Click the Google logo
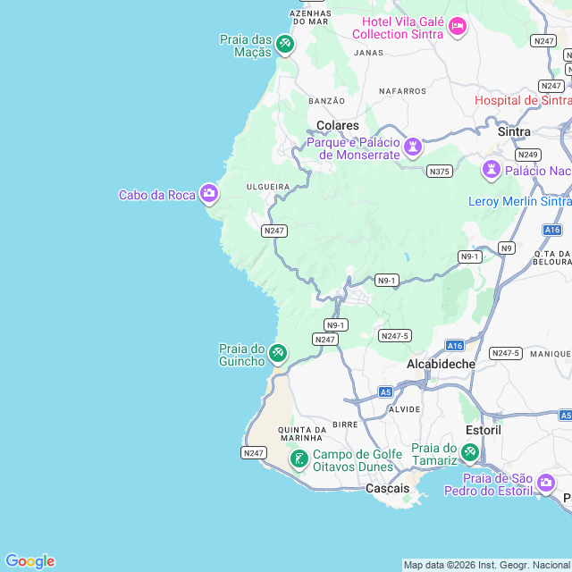 click(30, 561)
